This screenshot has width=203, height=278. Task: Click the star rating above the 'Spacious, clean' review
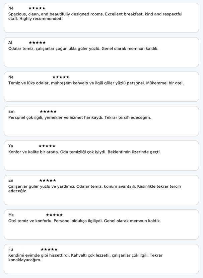pyautogui.click(x=37, y=8)
